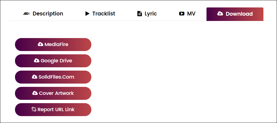
Task: Click the cloud icon beside SolidFiles.Com
Action: click(35, 77)
